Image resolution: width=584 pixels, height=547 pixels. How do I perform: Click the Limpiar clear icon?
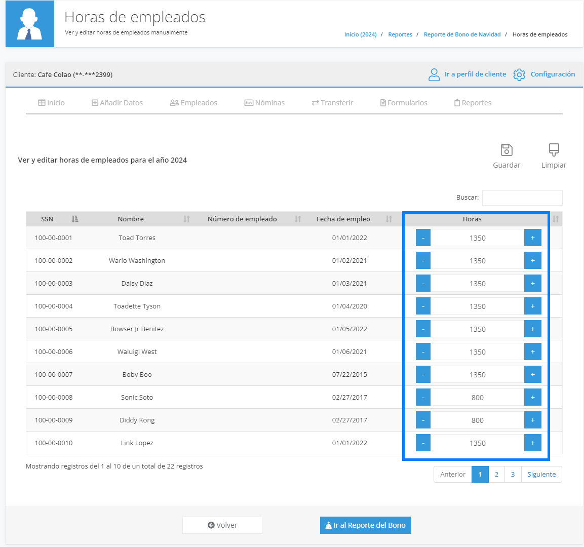[x=554, y=150]
